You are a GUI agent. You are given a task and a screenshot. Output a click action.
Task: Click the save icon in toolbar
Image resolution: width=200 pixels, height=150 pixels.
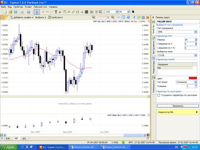pyautogui.click(x=15, y=12)
